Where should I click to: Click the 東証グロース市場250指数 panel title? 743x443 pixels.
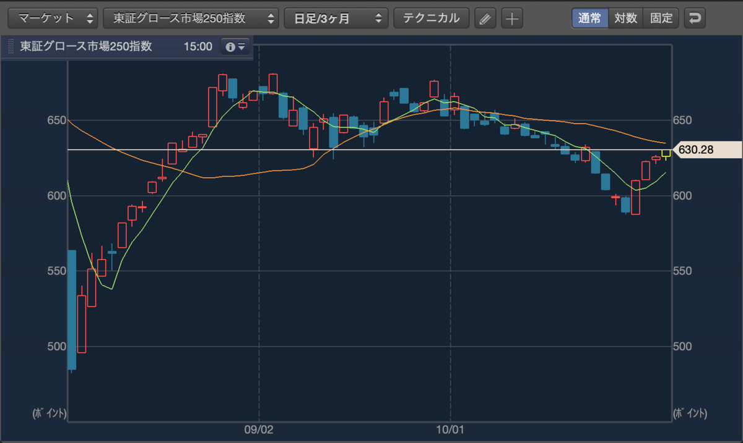(85, 46)
